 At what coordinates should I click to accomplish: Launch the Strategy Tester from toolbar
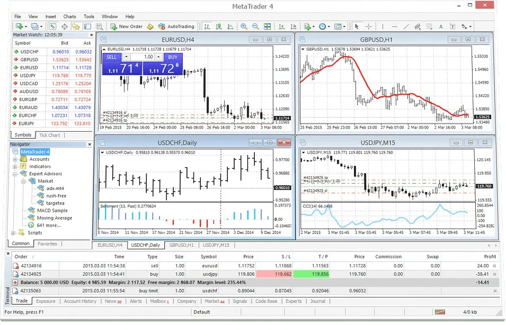click(100, 26)
